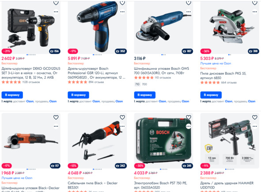The image size is (261, 192).
Task: Add Black+Decker reciprocating saw to favorites
Action: pos(122,117)
